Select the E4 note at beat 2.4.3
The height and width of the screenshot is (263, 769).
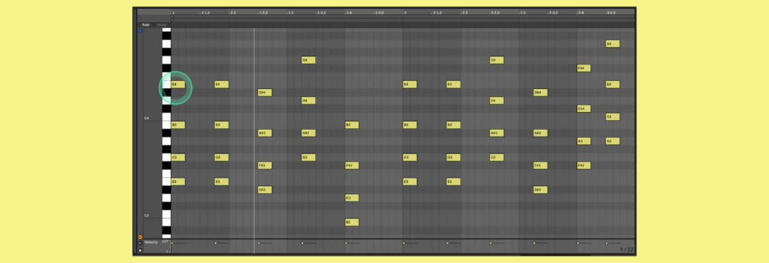[x=612, y=84]
